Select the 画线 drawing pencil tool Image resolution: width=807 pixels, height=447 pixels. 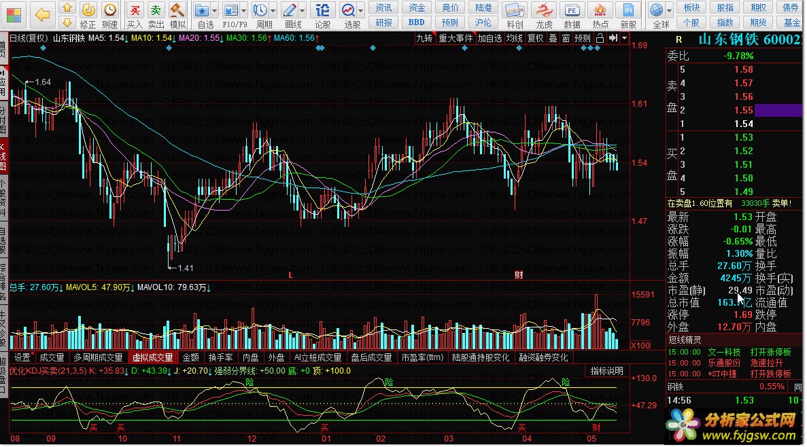point(290,15)
